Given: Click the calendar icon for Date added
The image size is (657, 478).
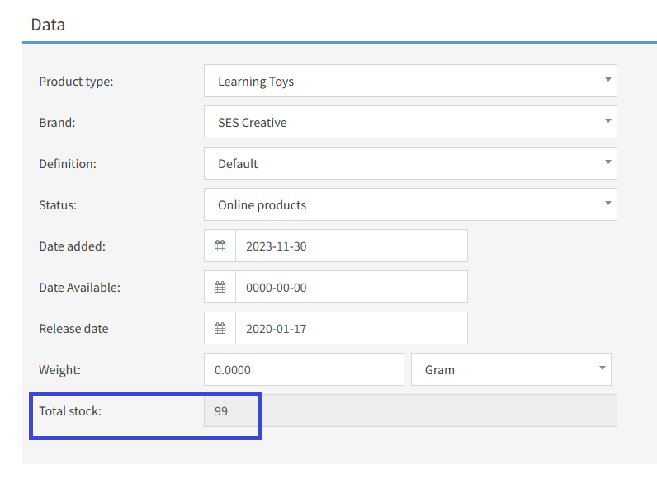Looking at the screenshot, I should click(x=220, y=246).
